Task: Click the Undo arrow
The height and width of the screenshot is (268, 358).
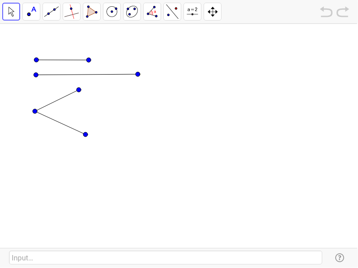Action: pyautogui.click(x=326, y=12)
